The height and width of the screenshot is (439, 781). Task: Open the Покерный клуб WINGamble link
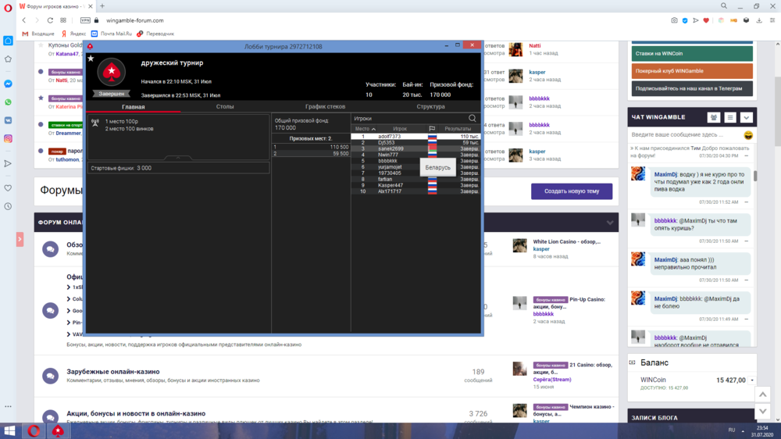[690, 71]
